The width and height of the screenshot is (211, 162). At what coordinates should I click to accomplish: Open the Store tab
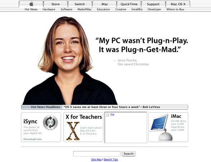[x=55, y=4]
